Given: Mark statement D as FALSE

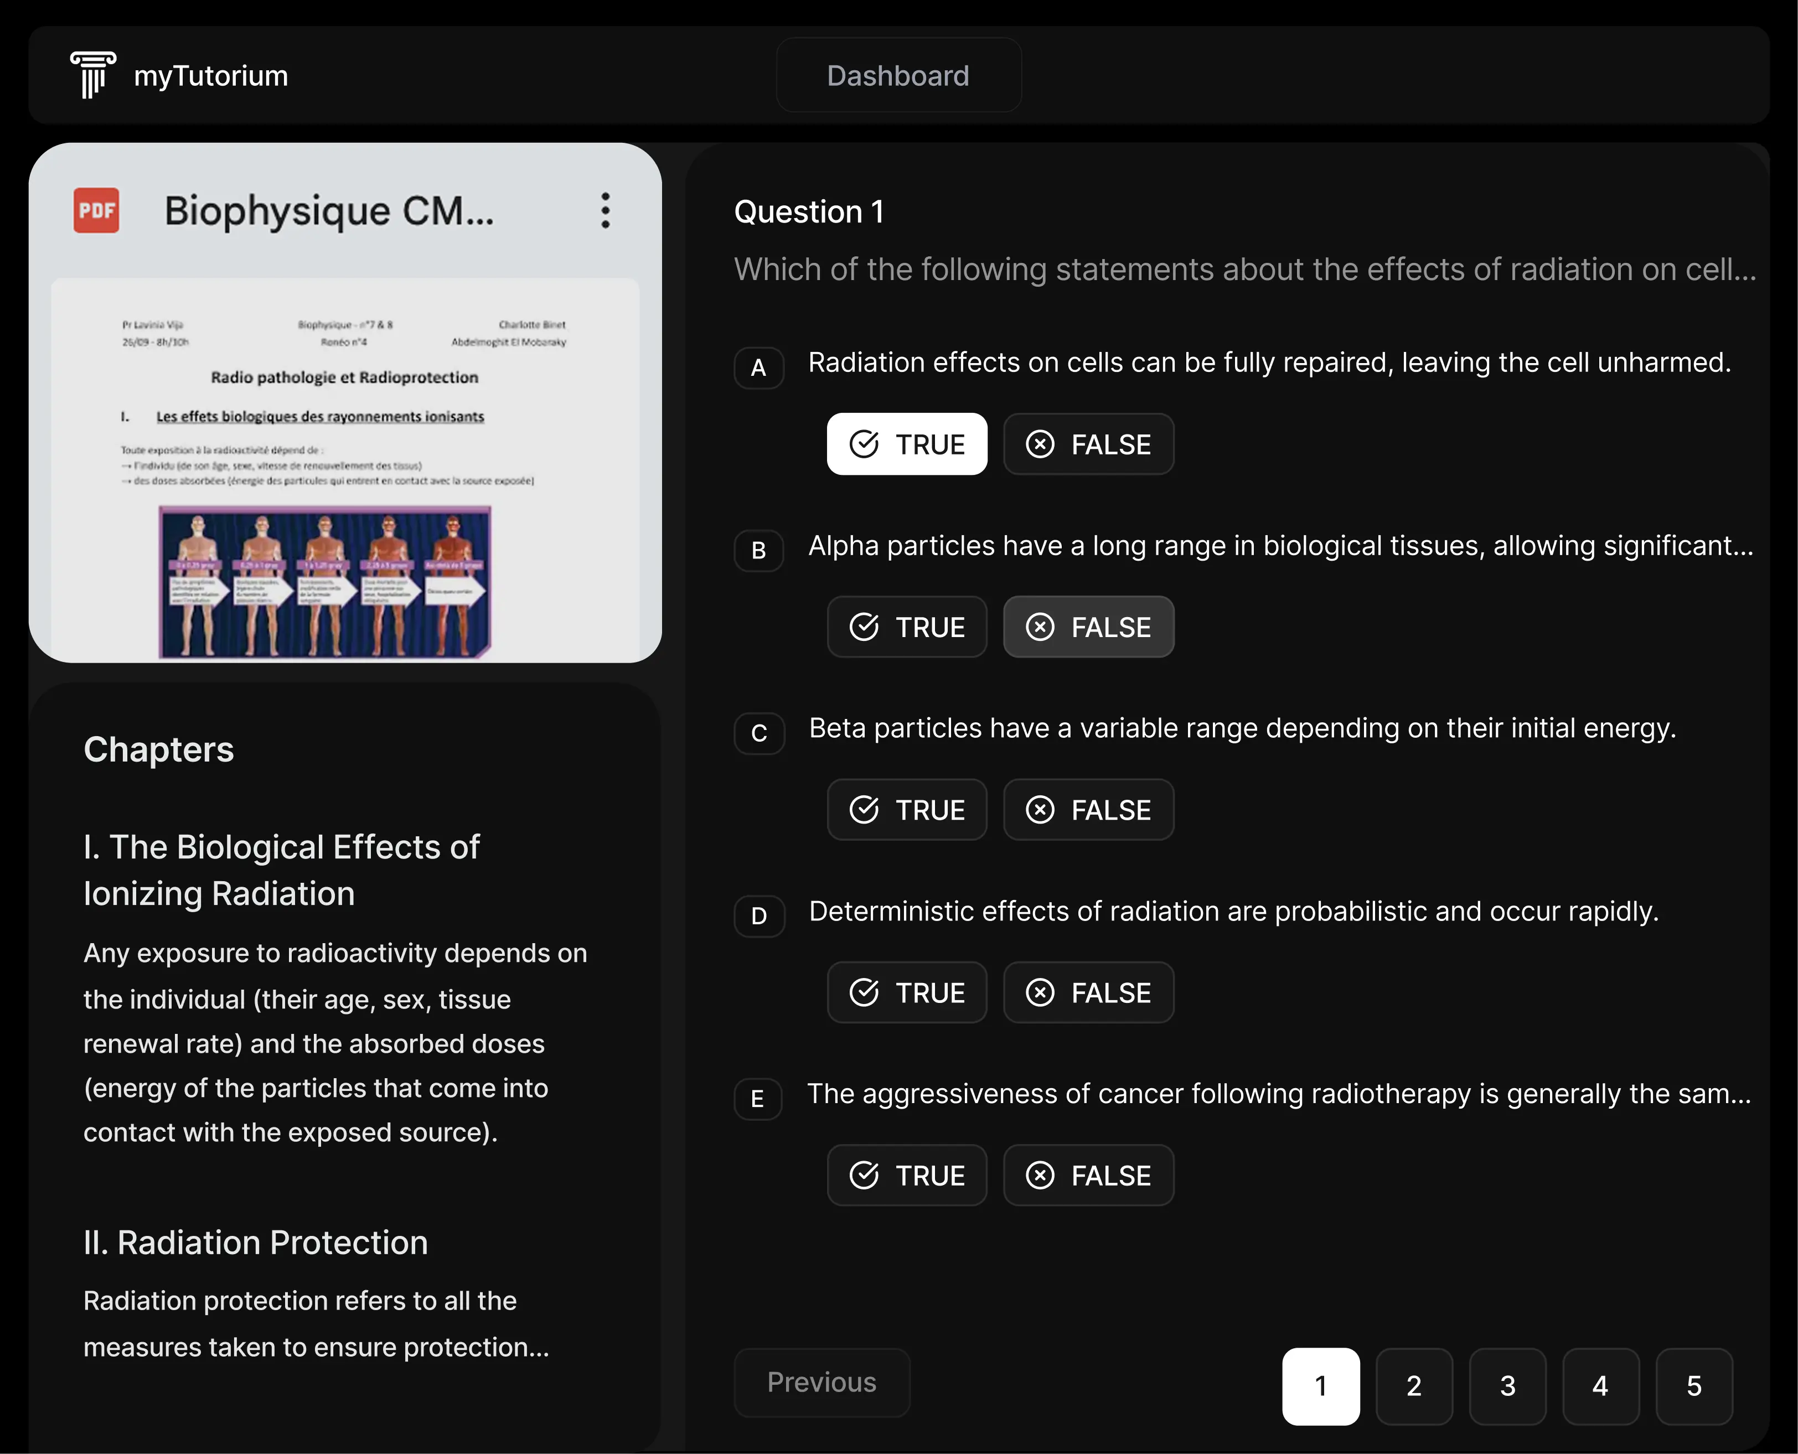Looking at the screenshot, I should tap(1088, 992).
